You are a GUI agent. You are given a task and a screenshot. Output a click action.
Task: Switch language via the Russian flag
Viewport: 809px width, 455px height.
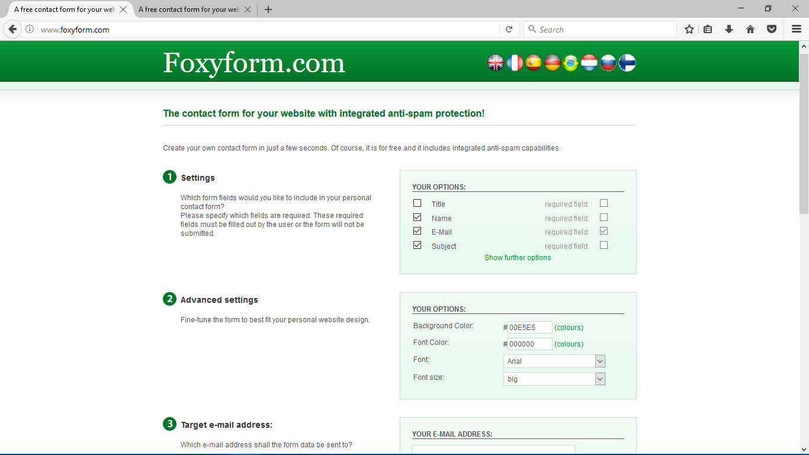608,63
